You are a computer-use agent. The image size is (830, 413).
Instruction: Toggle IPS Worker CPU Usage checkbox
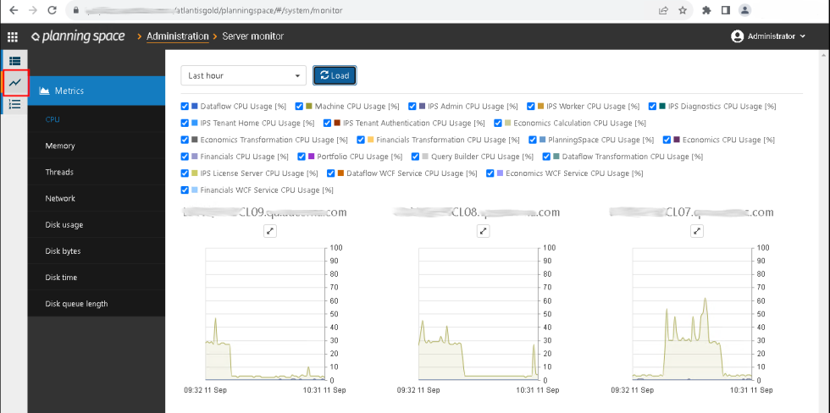click(x=531, y=107)
